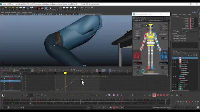The height and width of the screenshot is (112, 200).
Task: Toggle the topmost checkbox in picker options list
Action: pos(166,25)
